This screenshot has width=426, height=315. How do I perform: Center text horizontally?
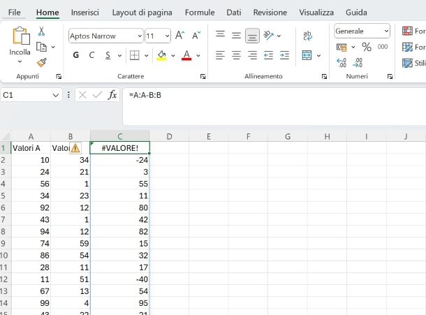coord(236,55)
